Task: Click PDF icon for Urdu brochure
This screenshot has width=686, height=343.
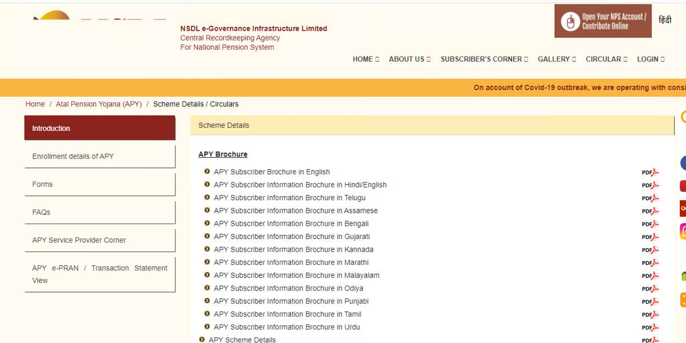Action: 650,328
